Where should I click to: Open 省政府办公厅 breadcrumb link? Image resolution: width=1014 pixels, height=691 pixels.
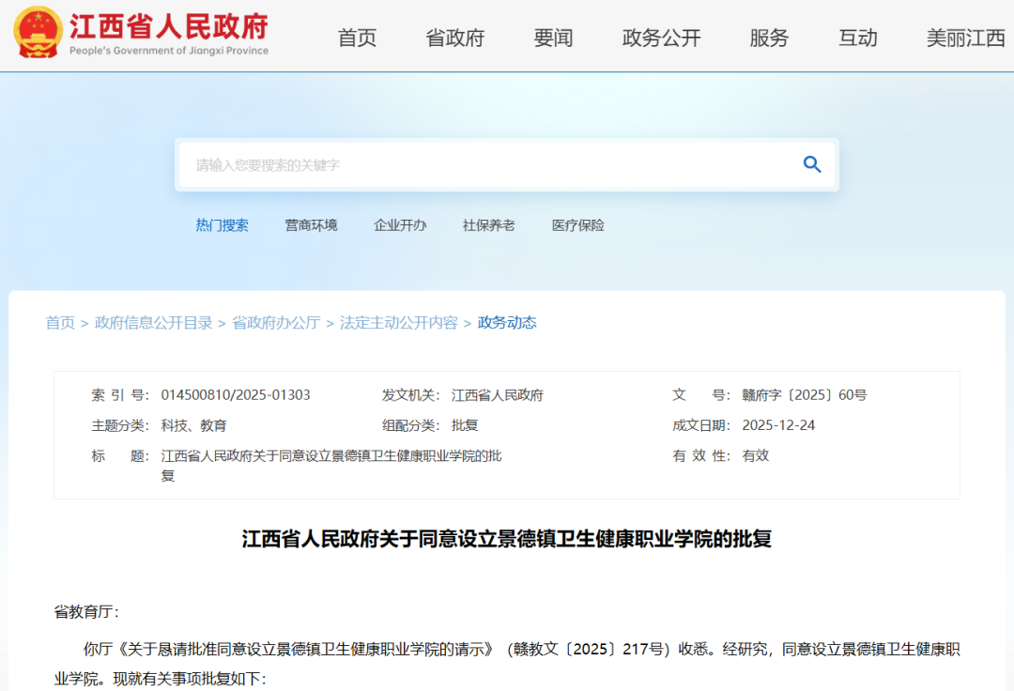coord(275,322)
